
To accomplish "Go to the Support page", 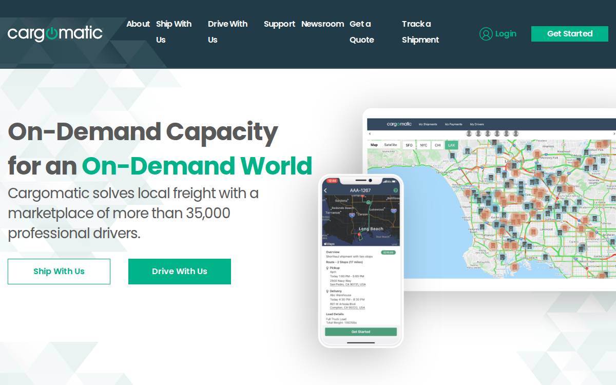I will pos(279,24).
